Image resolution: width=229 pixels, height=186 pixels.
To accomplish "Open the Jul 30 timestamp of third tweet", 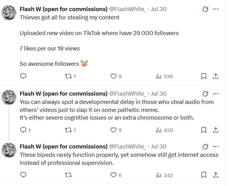I will coord(159,146).
